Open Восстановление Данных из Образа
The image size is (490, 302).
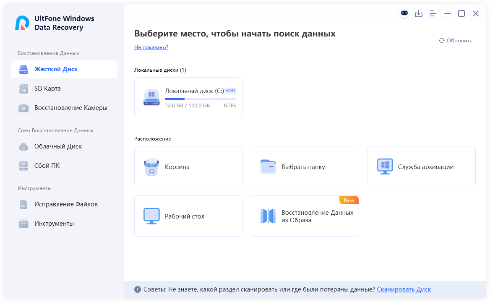click(x=305, y=216)
